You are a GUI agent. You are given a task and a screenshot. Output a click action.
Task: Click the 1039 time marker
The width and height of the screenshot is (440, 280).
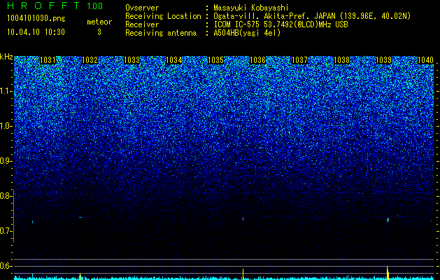(383, 60)
